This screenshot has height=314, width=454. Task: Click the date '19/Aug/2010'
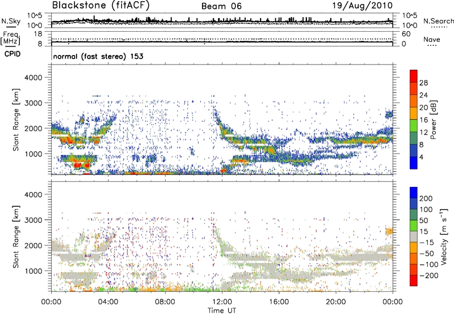click(x=362, y=6)
